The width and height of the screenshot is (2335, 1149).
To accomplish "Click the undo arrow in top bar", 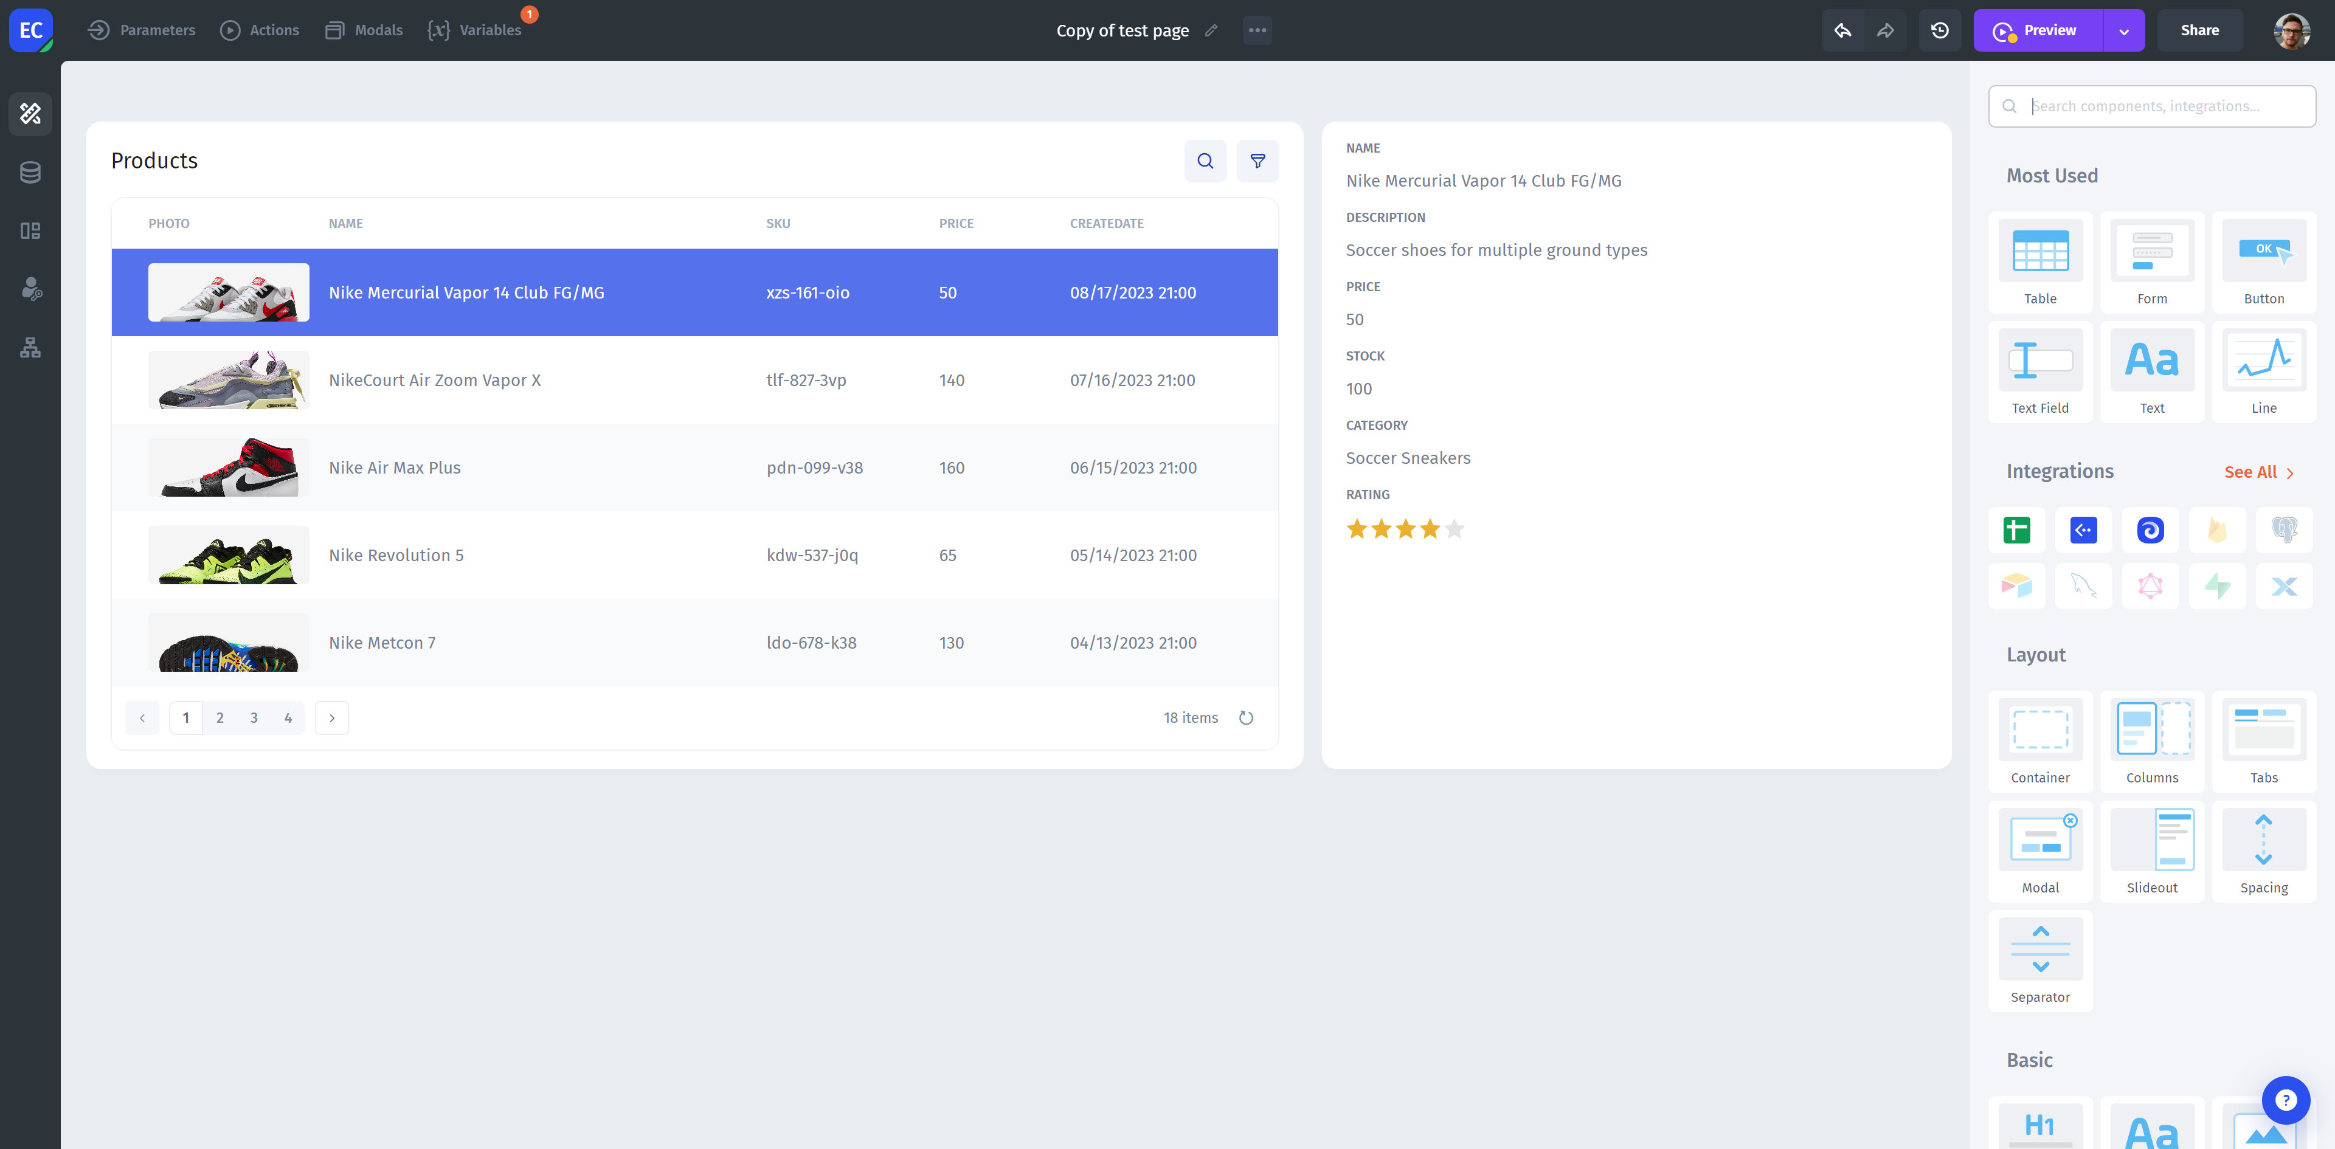I will (1842, 30).
